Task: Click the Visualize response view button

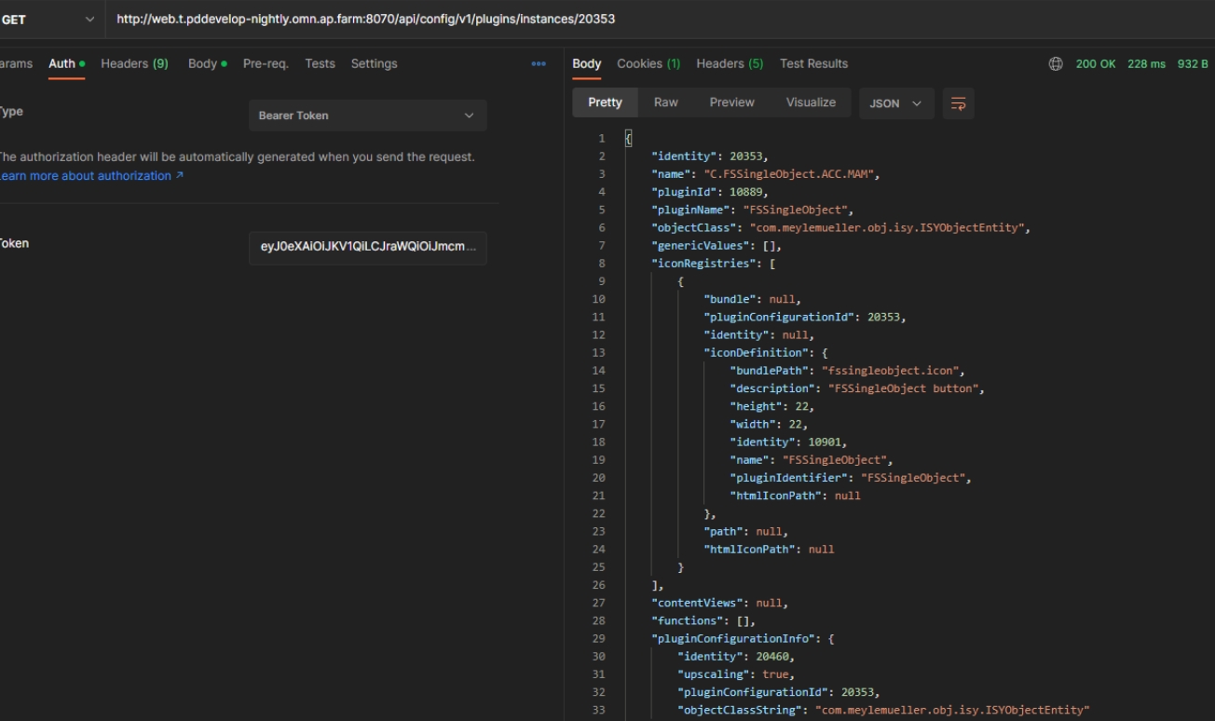Action: [x=811, y=102]
